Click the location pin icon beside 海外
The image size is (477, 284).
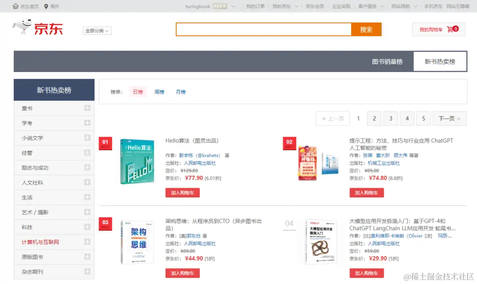coord(46,6)
